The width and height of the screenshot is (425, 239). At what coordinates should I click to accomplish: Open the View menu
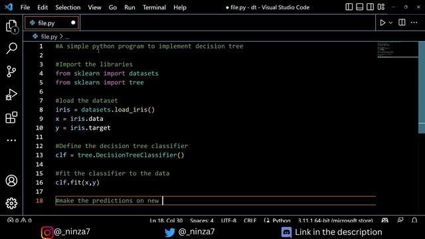(94, 7)
